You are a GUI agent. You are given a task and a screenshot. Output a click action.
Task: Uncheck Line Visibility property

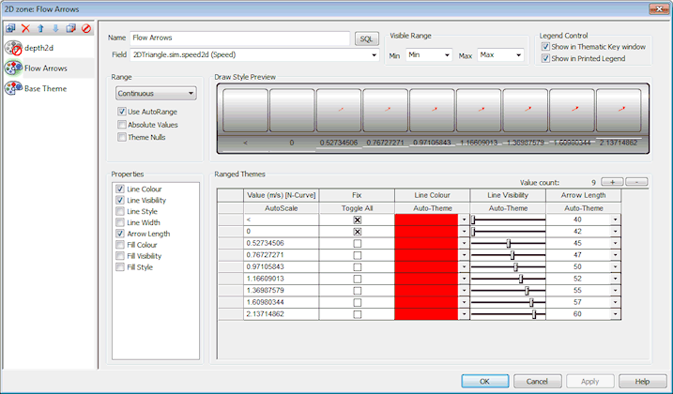(x=120, y=200)
